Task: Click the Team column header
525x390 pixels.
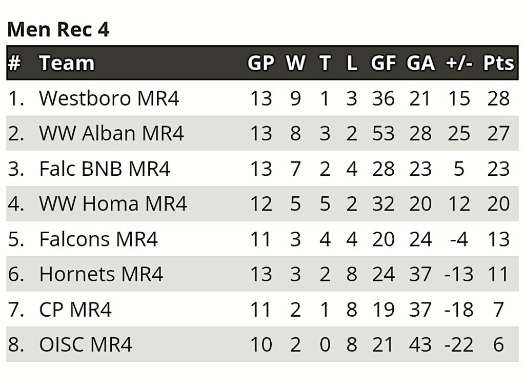Action: point(67,63)
